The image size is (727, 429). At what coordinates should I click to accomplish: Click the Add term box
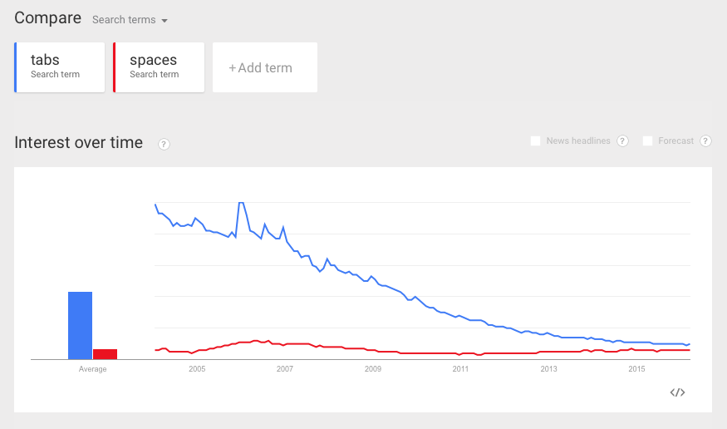tap(264, 67)
